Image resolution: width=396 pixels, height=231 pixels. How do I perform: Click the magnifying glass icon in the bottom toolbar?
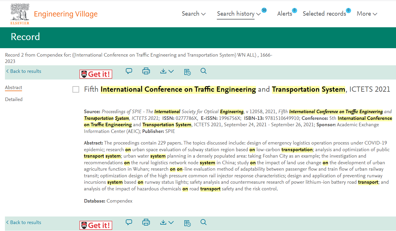pos(204,222)
